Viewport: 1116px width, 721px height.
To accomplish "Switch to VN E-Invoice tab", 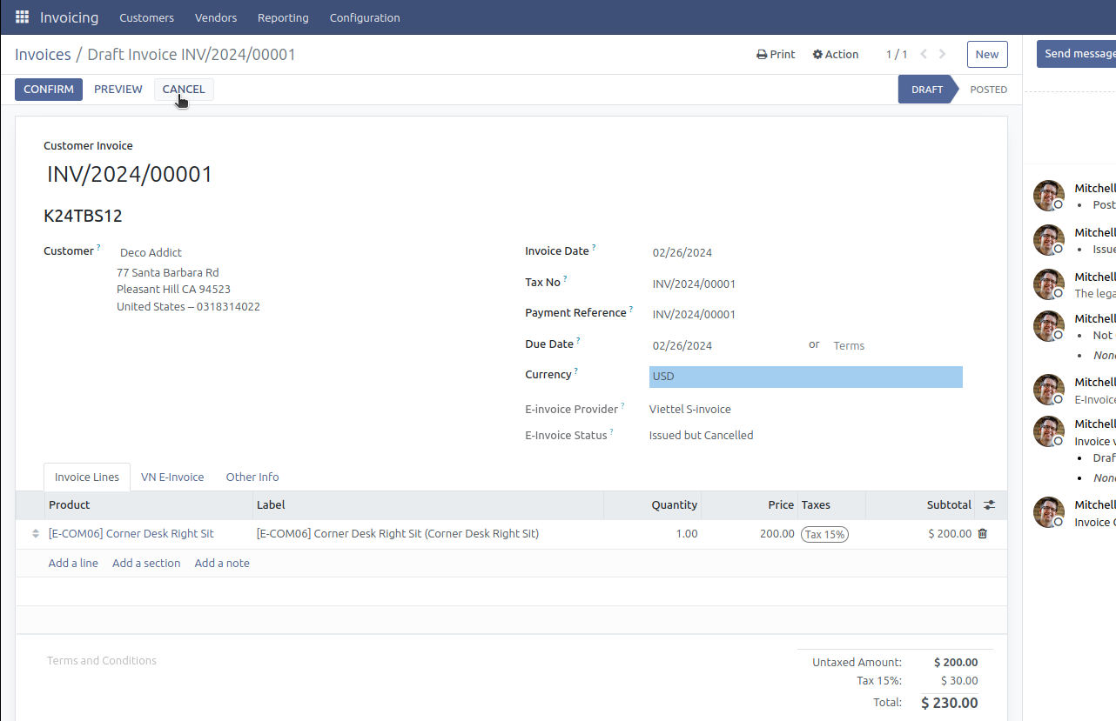I will (172, 477).
